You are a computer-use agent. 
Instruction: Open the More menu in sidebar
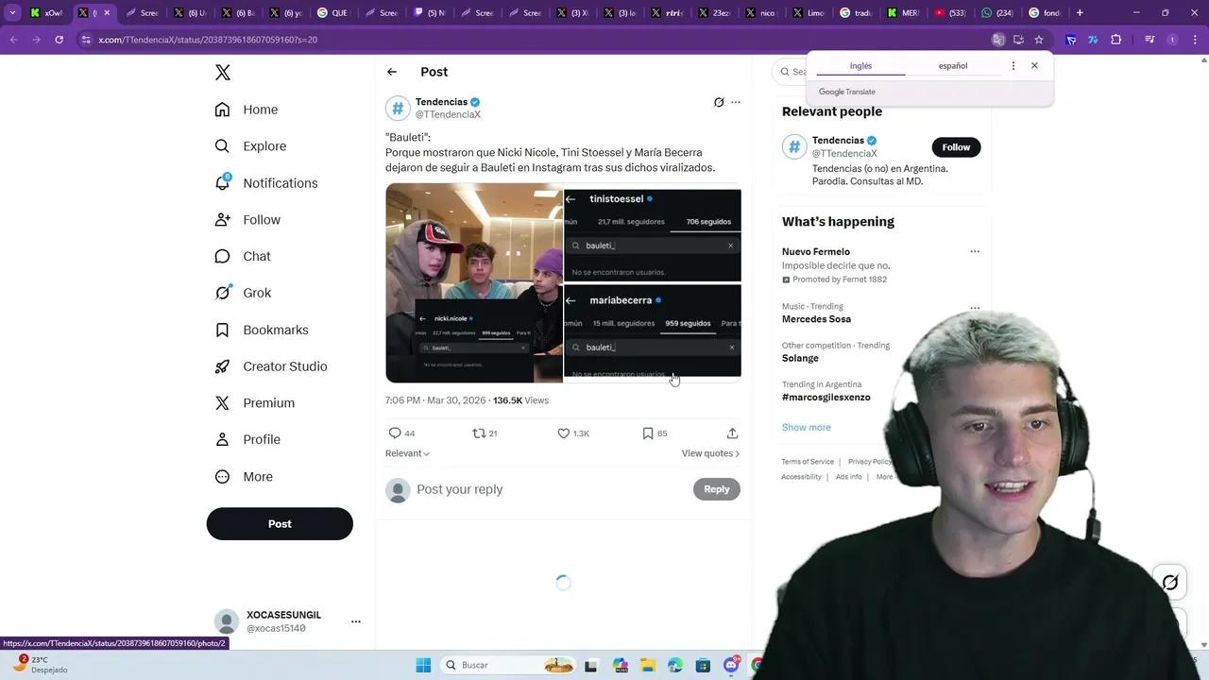coord(244,477)
